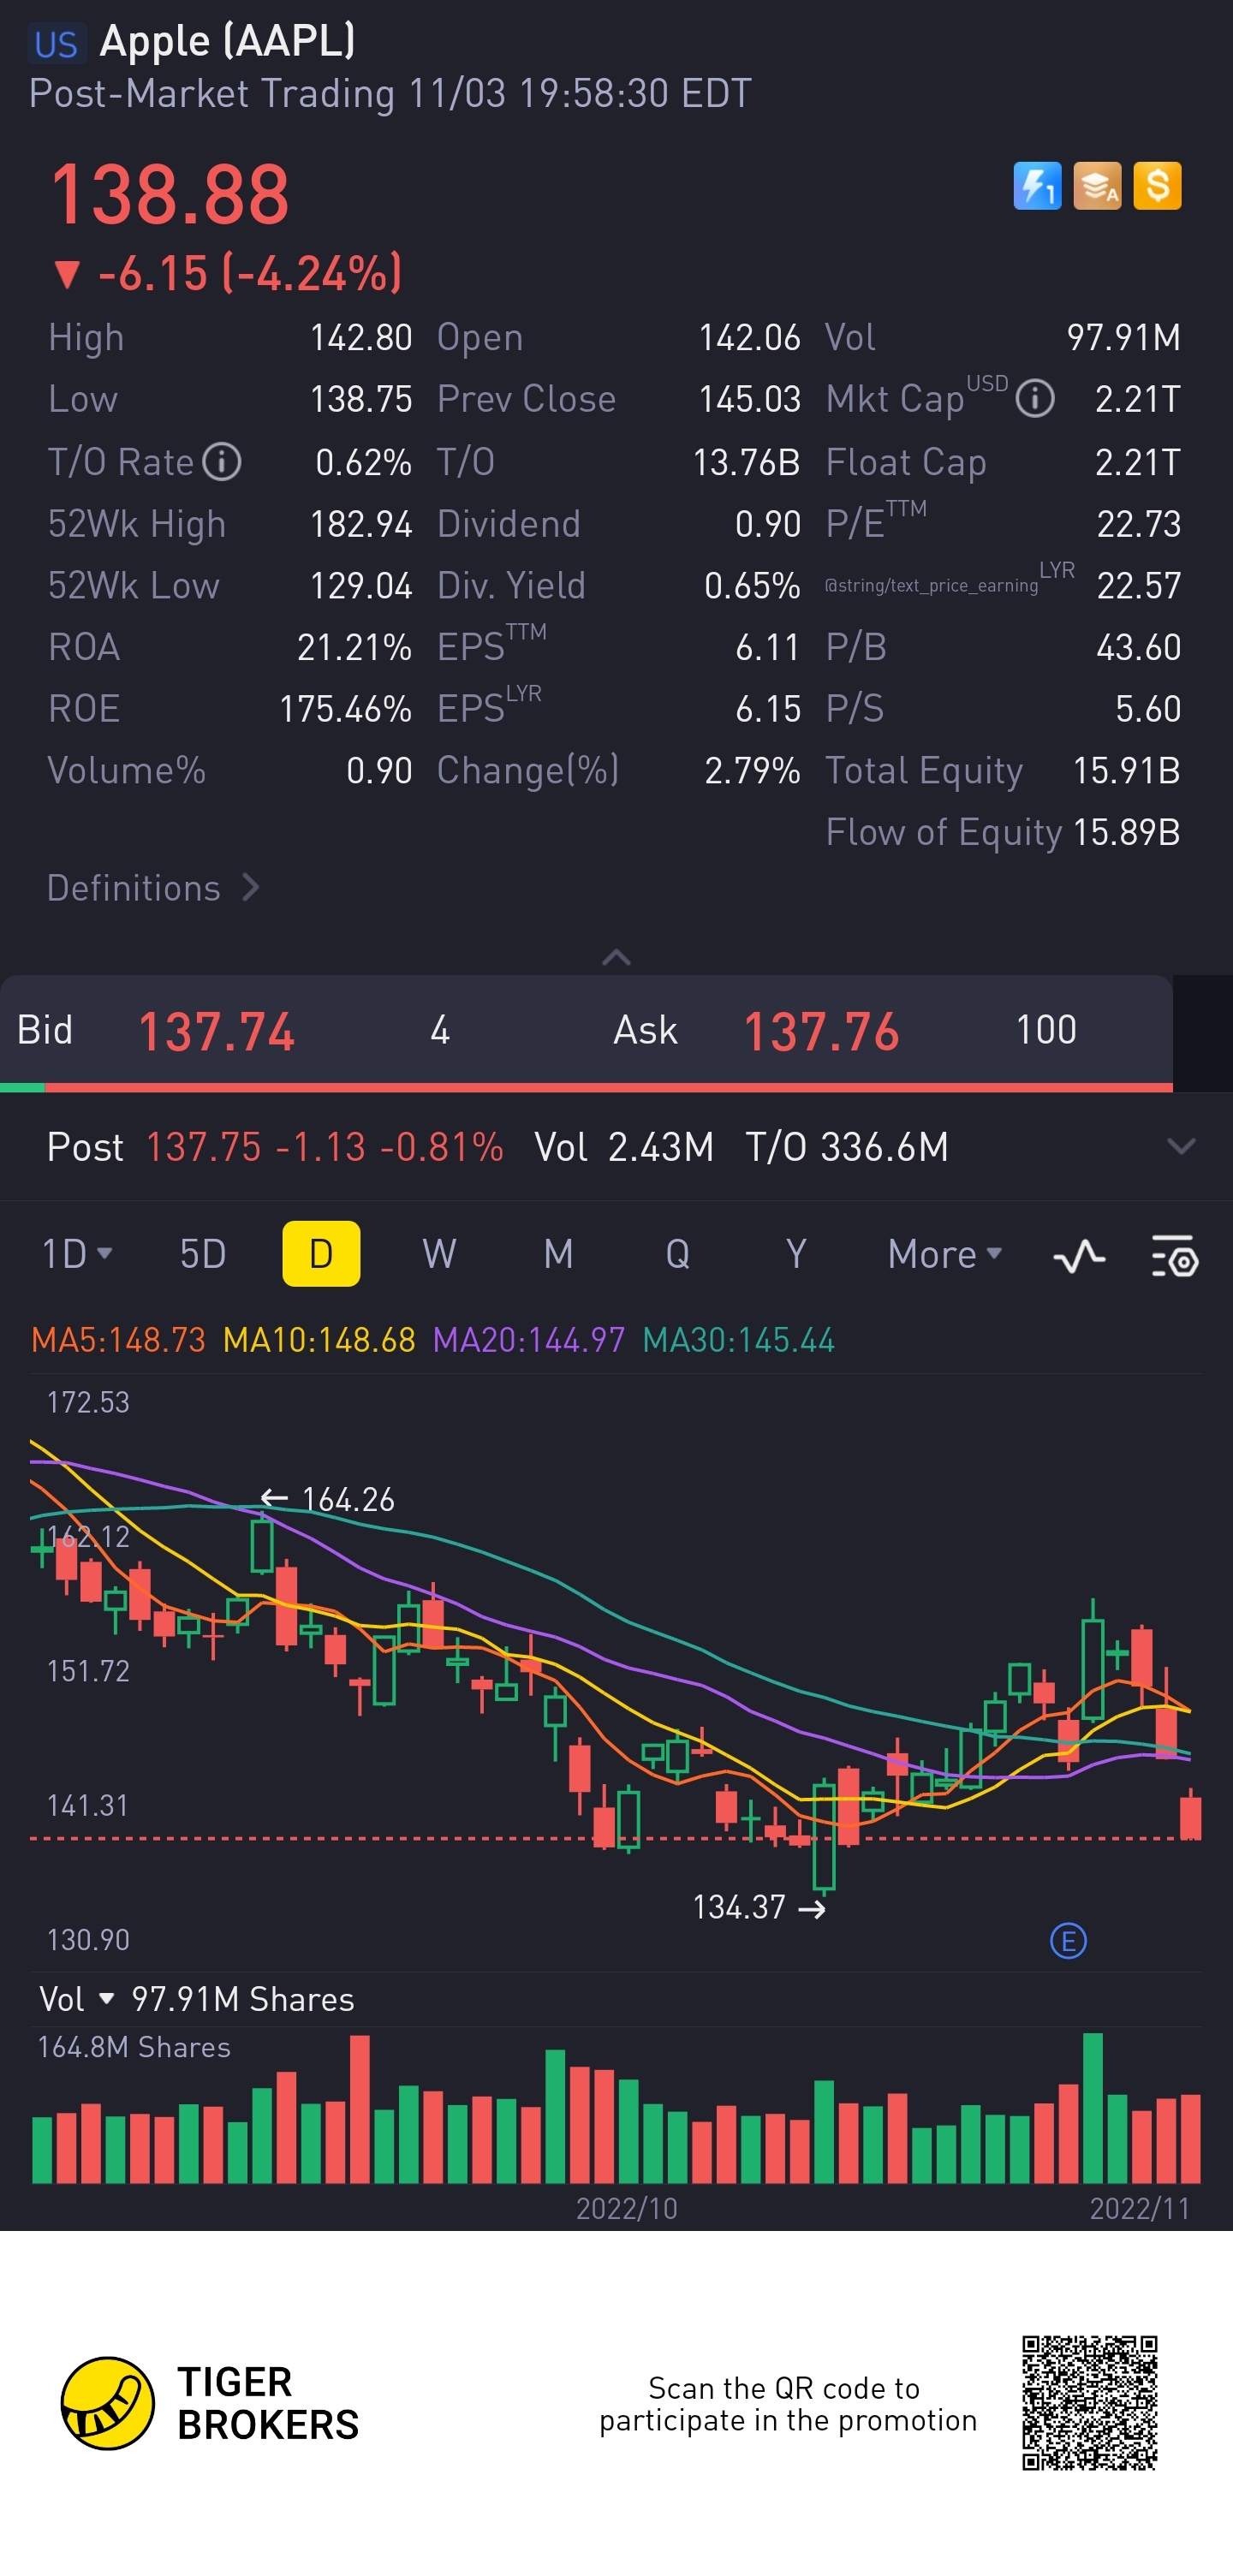Viewport: 1233px width, 2576px height.
Task: Tap the MA20:144.97 indicator label
Action: click(x=529, y=1340)
